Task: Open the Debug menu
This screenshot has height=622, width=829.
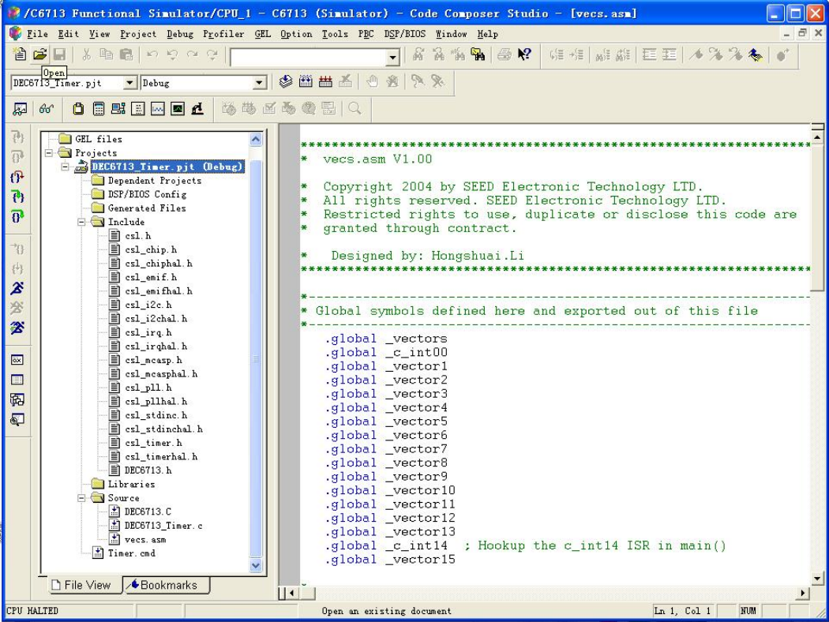Action: coord(180,35)
